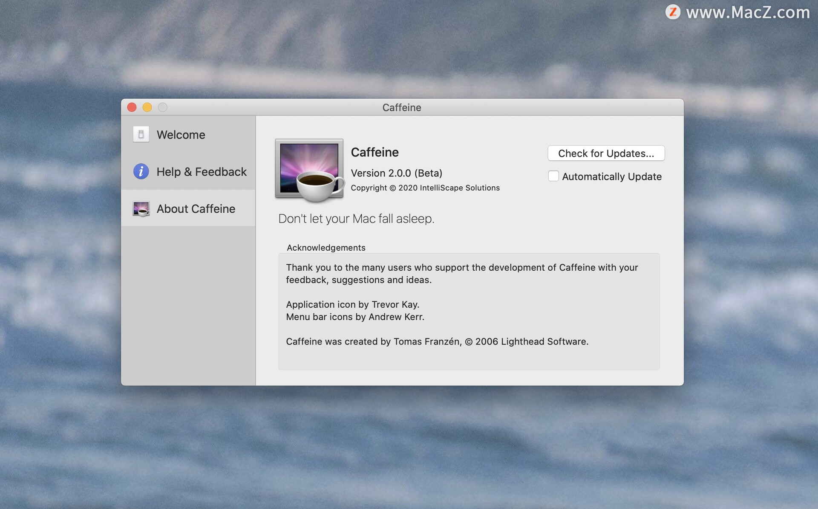The width and height of the screenshot is (818, 509).
Task: Click inside the acknowledgements text box
Action: [x=469, y=311]
